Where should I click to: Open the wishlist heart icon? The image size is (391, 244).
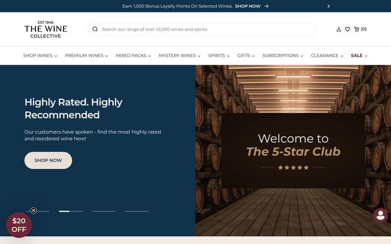click(x=348, y=29)
